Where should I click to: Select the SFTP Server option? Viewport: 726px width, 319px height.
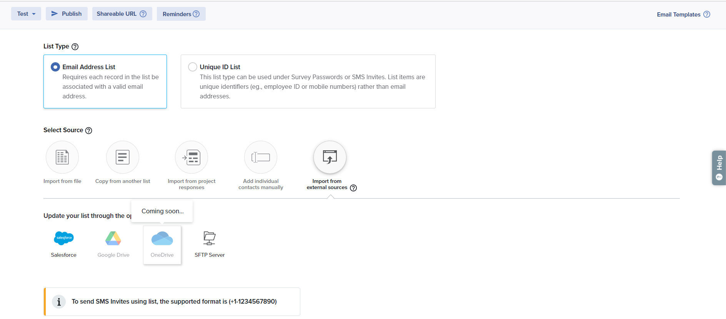pyautogui.click(x=210, y=239)
